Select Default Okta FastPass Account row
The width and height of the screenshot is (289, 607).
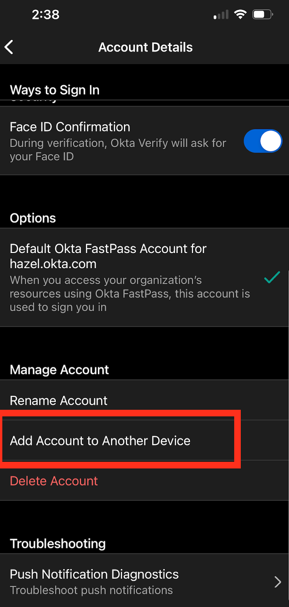108,256
